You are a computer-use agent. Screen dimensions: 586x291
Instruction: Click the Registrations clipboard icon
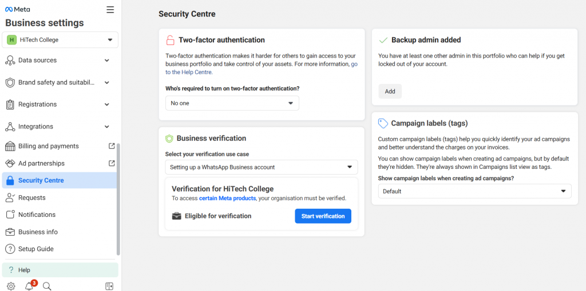10,104
